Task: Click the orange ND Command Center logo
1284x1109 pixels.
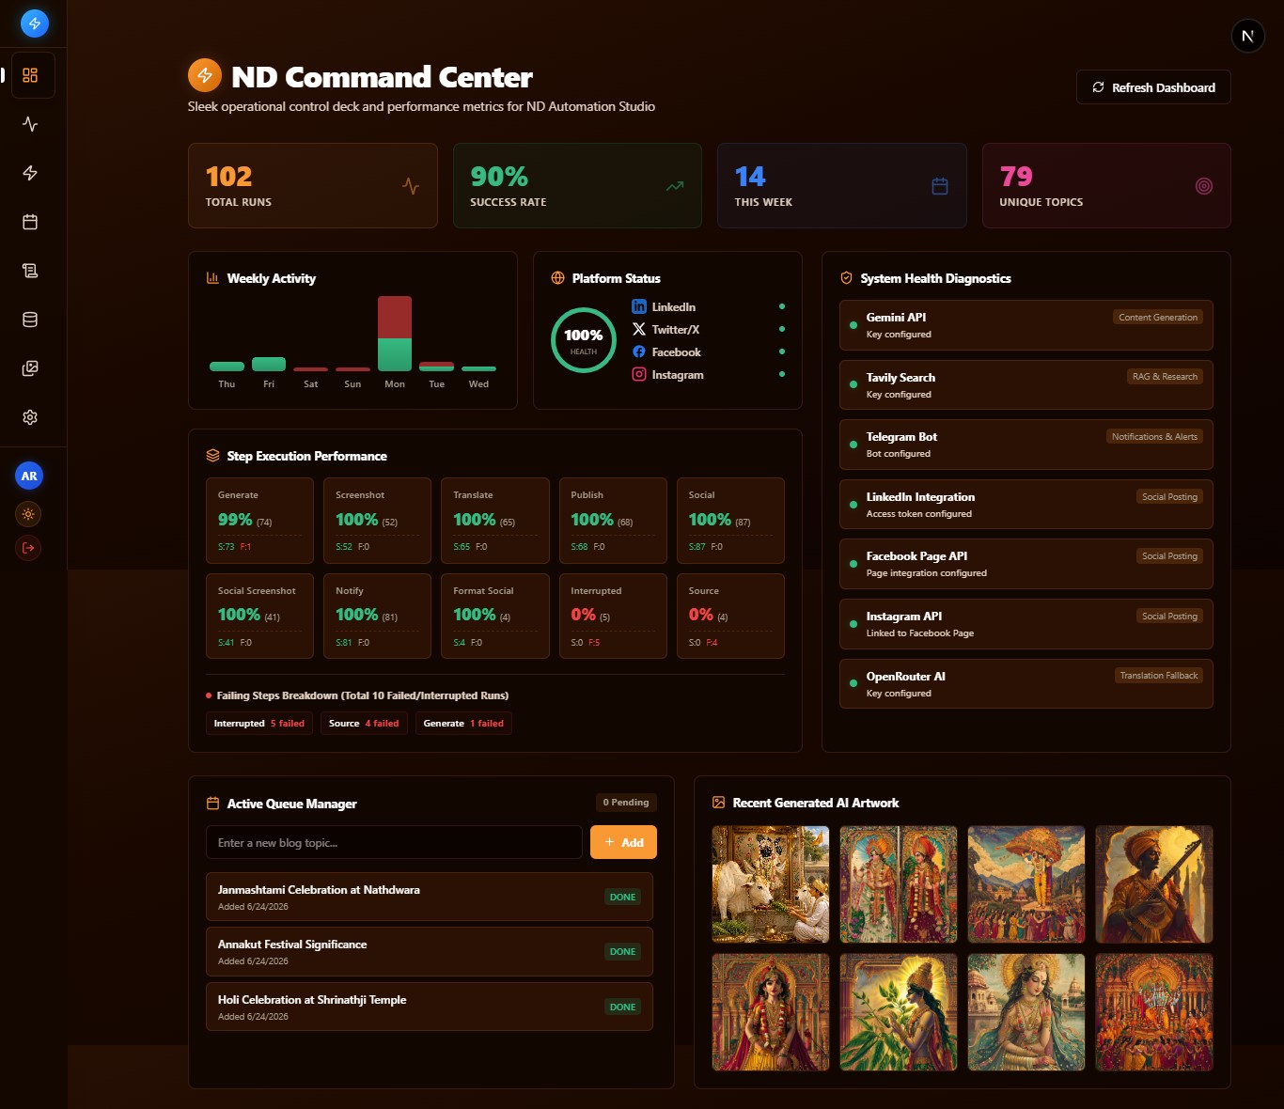Action: [x=205, y=75]
